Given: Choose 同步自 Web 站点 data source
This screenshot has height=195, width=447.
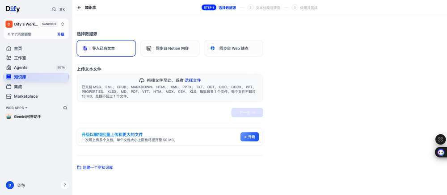Looking at the screenshot, I should pyautogui.click(x=233, y=48).
